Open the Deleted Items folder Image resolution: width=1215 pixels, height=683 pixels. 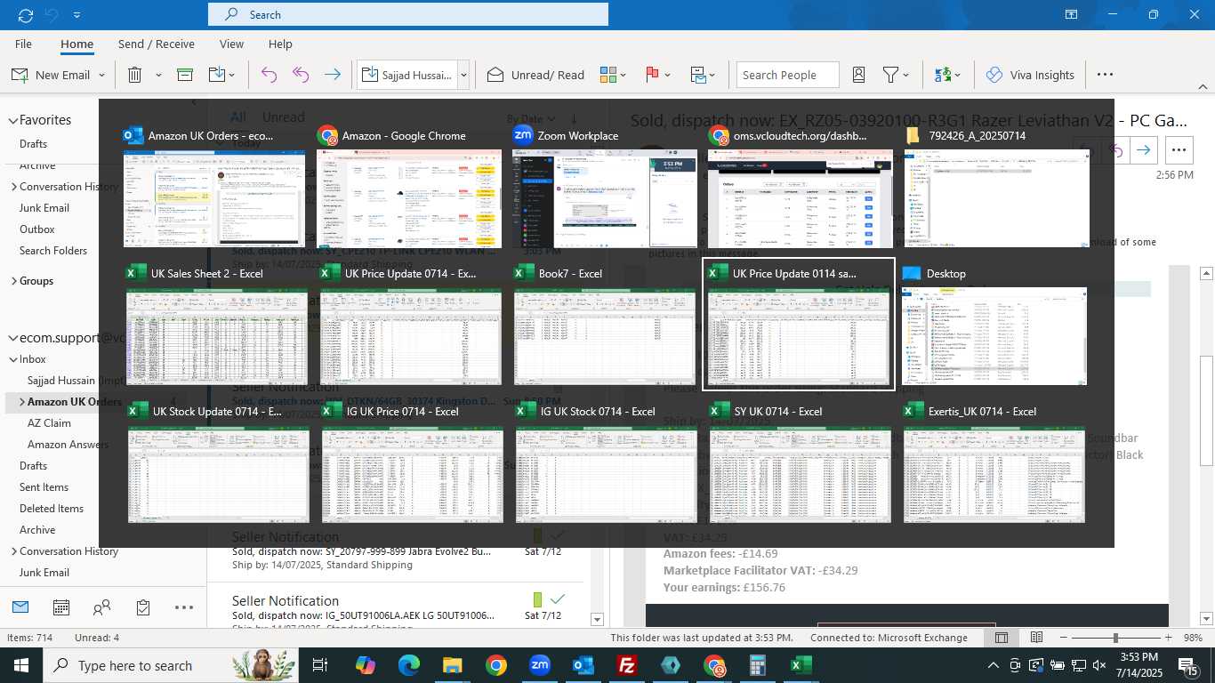52,509
